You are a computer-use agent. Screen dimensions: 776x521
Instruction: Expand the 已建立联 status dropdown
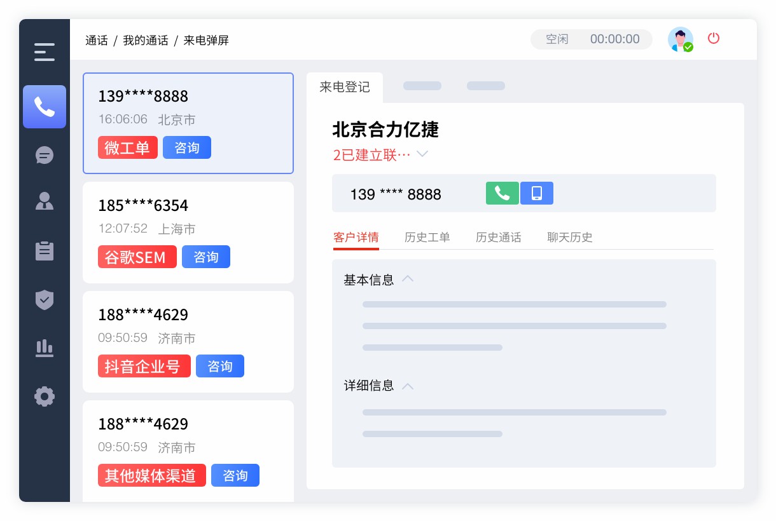coord(422,154)
